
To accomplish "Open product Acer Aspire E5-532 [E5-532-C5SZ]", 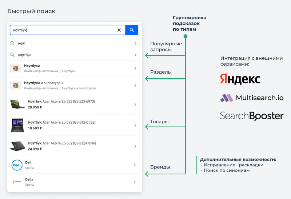I will (74, 125).
